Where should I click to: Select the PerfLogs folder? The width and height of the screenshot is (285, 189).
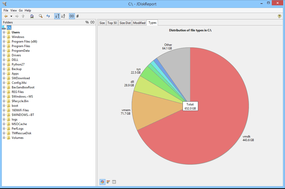(18, 129)
